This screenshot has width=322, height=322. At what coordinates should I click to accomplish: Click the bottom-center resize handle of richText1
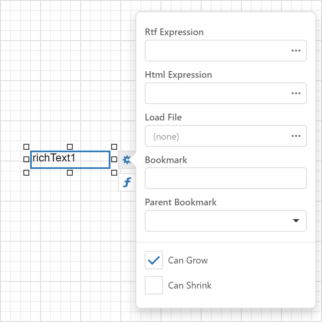click(70, 172)
